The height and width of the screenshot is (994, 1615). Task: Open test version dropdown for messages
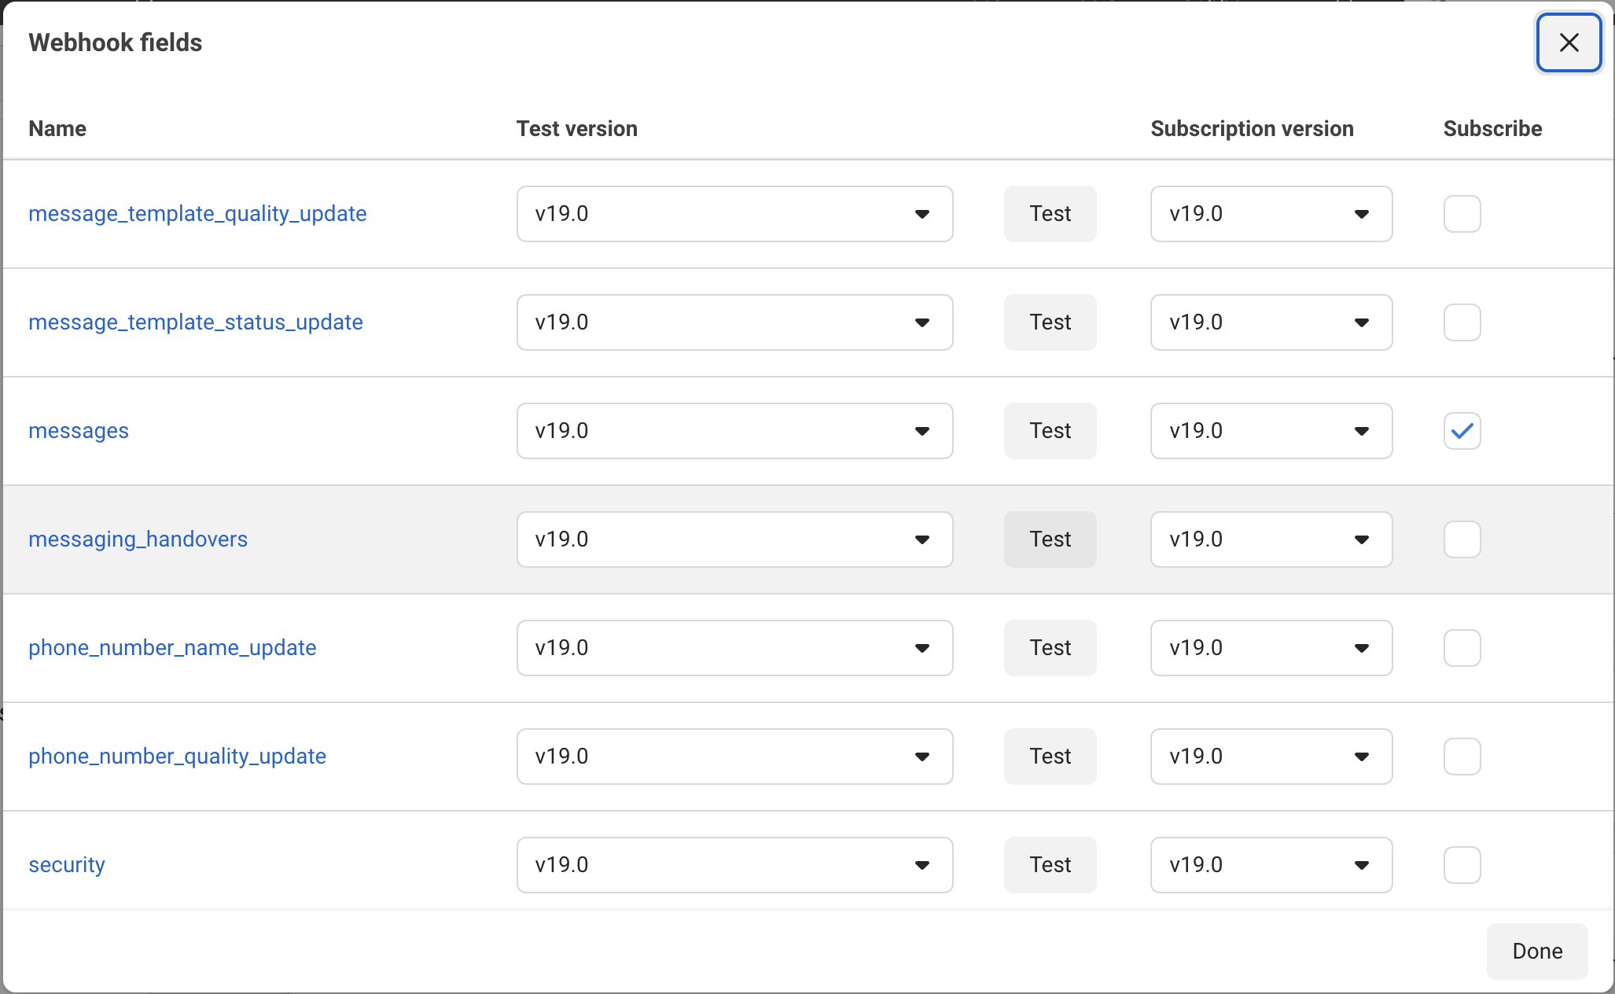pos(734,431)
